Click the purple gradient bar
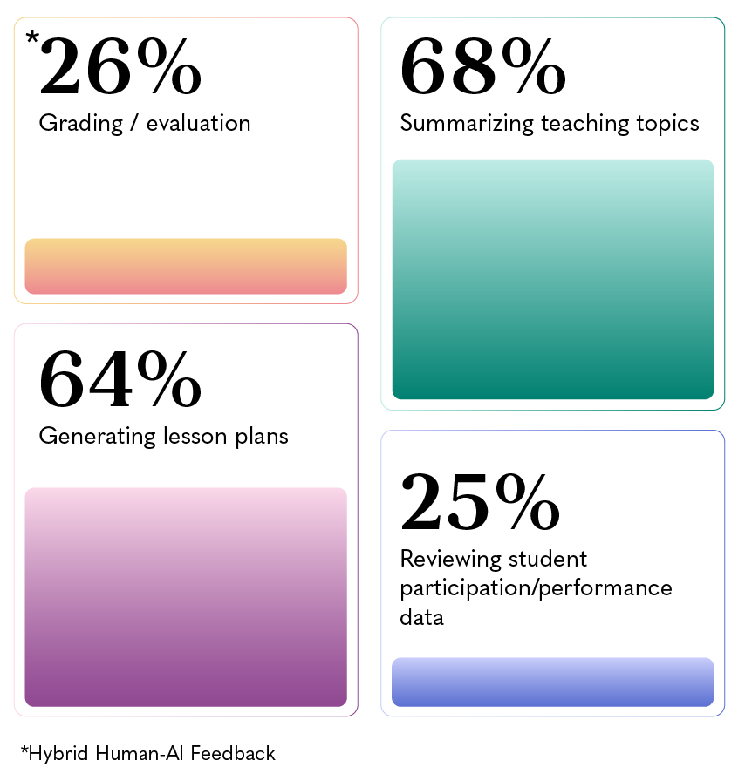The width and height of the screenshot is (745, 781). point(186,597)
